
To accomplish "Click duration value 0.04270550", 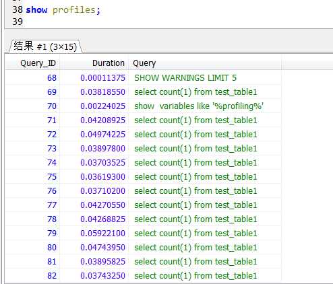I will (102, 205).
